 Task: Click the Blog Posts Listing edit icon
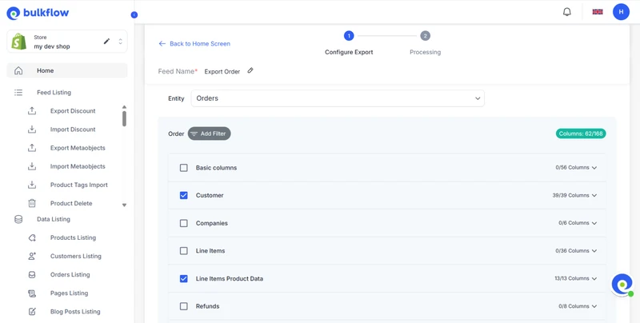(x=32, y=312)
